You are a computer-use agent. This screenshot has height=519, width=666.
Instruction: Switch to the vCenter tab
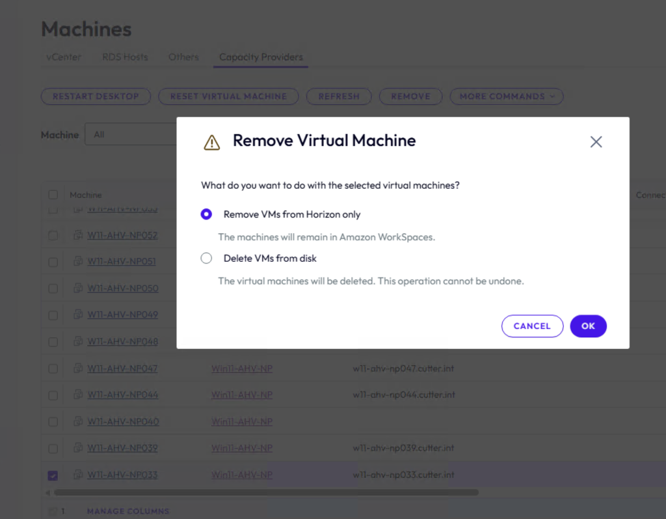coord(64,57)
